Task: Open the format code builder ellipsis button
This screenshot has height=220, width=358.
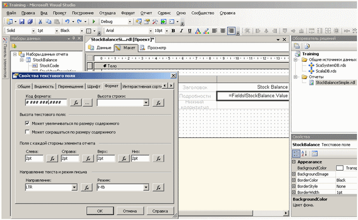Action: 87,103
